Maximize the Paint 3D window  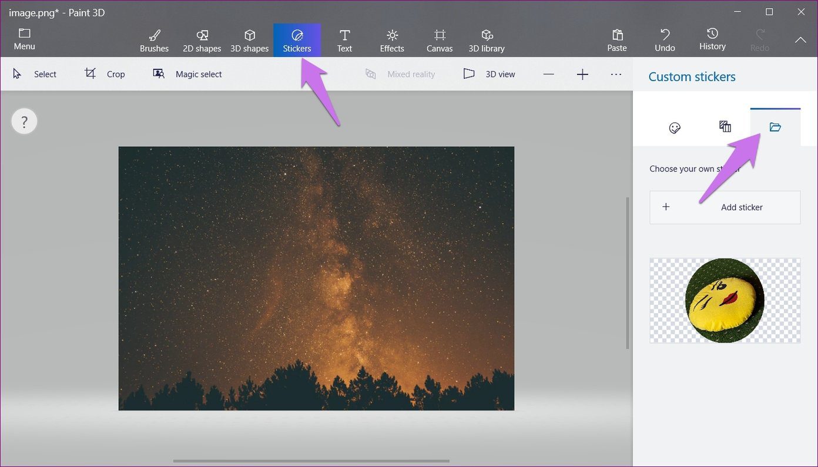tap(769, 12)
